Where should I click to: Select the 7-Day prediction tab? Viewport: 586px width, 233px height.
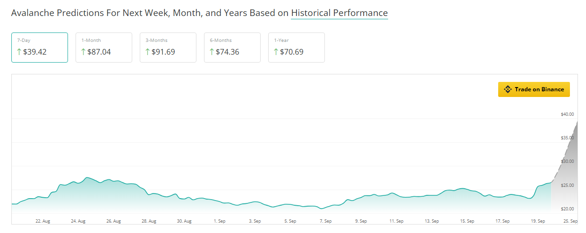[x=40, y=47]
